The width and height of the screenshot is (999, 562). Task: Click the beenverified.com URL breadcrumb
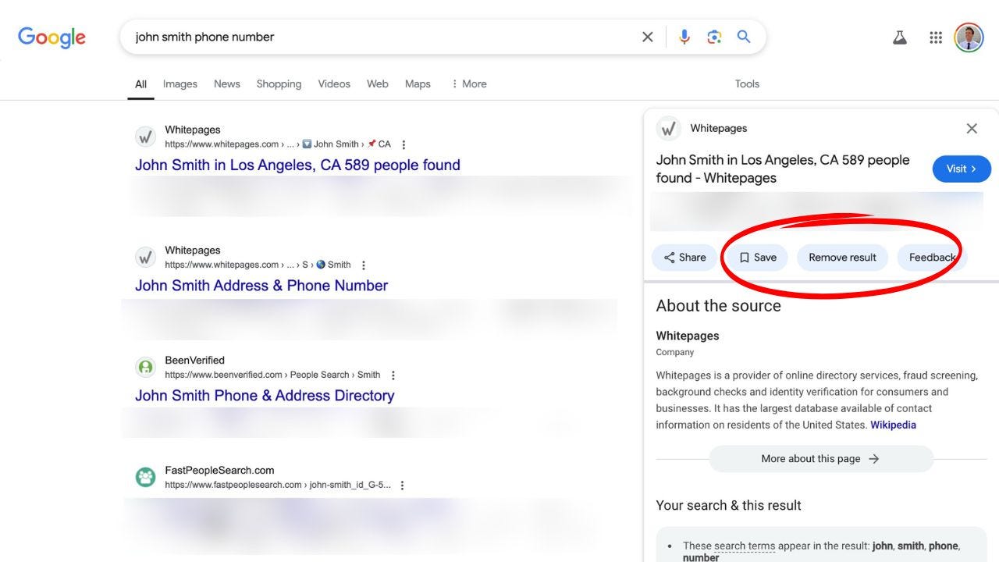[x=272, y=375]
